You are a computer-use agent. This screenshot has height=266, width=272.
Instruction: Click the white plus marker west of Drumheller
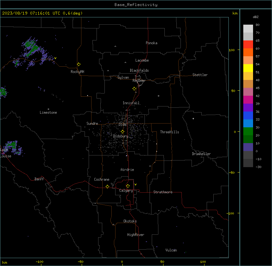(x=193, y=118)
